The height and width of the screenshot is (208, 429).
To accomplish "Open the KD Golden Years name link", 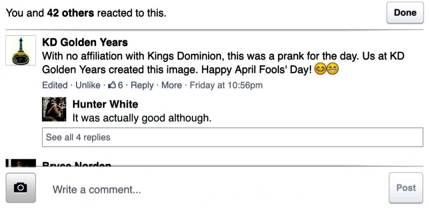I will pos(85,42).
